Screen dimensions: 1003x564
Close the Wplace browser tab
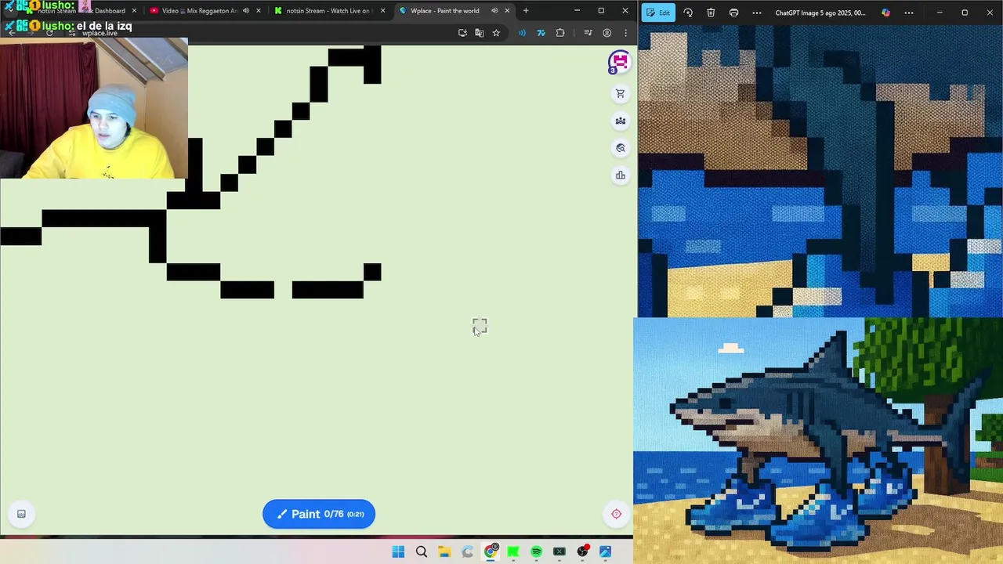507,11
